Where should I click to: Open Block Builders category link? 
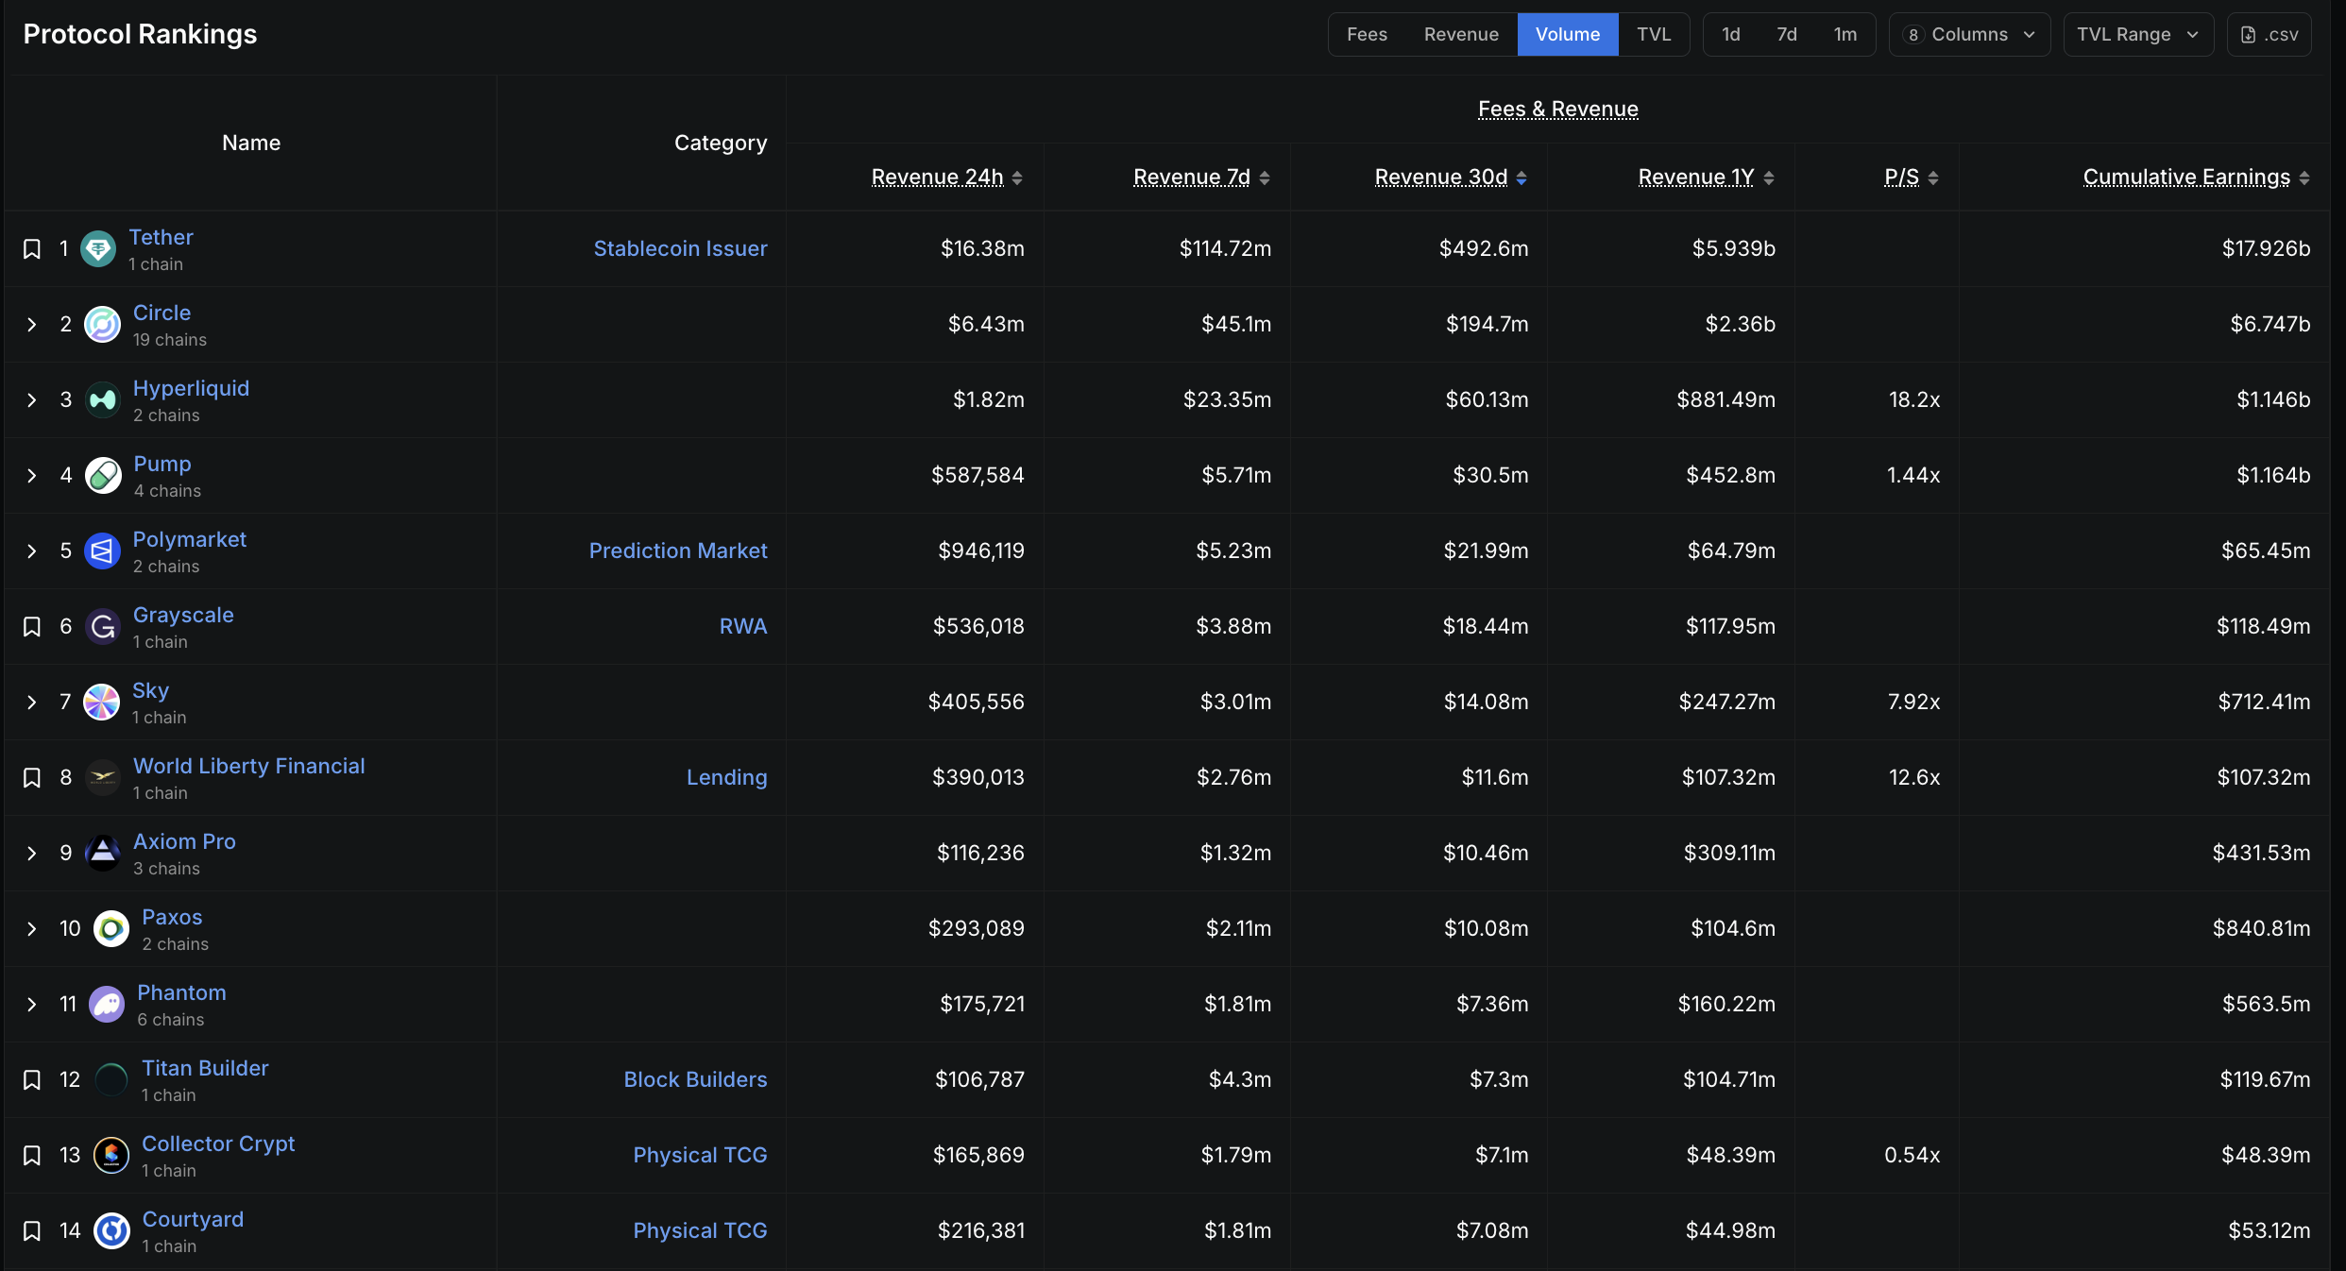click(x=695, y=1079)
